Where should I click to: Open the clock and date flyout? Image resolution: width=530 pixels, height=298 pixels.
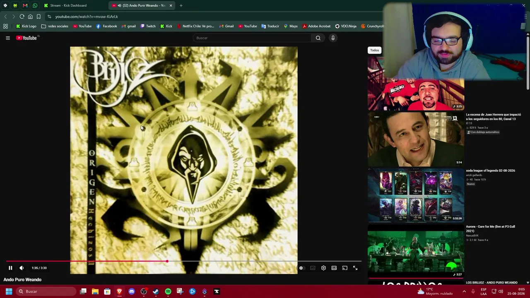click(516, 291)
